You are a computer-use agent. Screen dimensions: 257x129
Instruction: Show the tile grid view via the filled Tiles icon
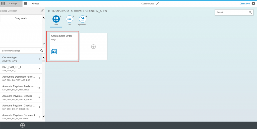[56, 19]
